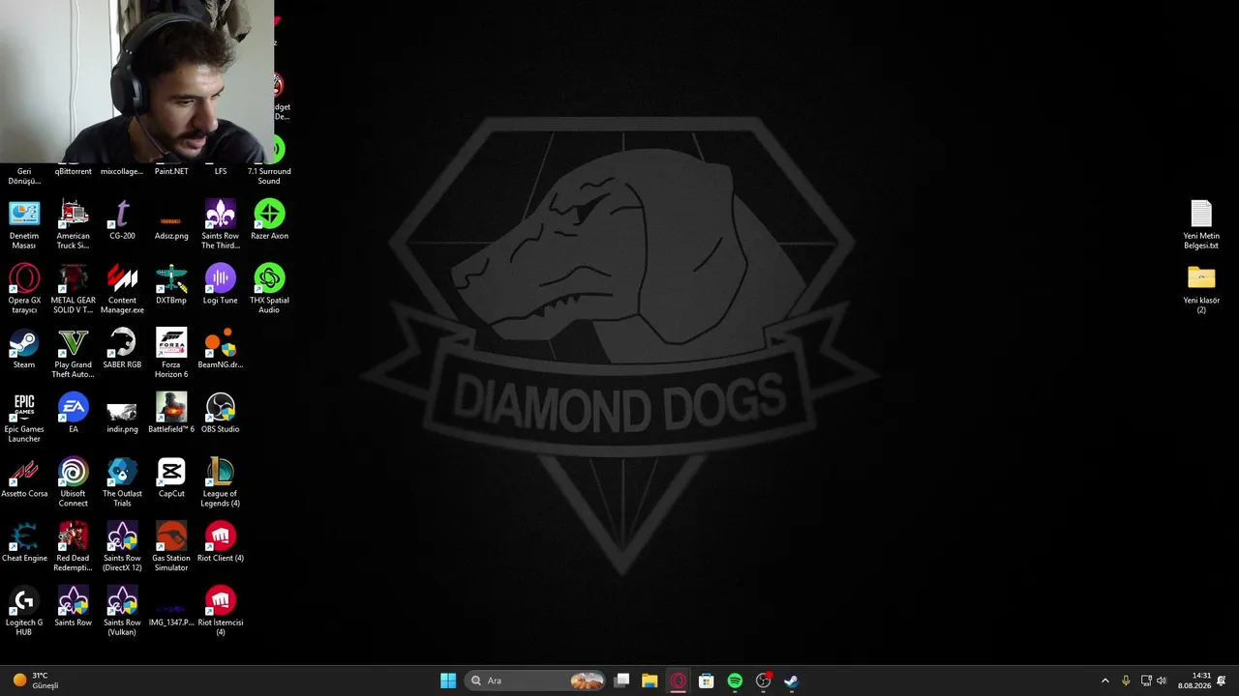Launch METAL GEAR SOLID V shortcut
The image size is (1239, 696).
pyautogui.click(x=74, y=289)
